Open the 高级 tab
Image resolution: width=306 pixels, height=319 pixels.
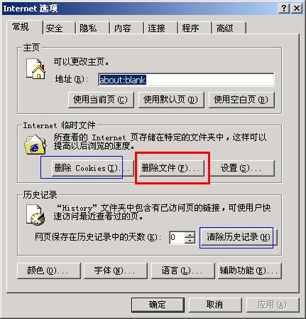click(x=224, y=28)
